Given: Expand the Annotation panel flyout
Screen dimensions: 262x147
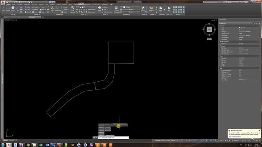Looking at the screenshot, I should click(x=59, y=15).
